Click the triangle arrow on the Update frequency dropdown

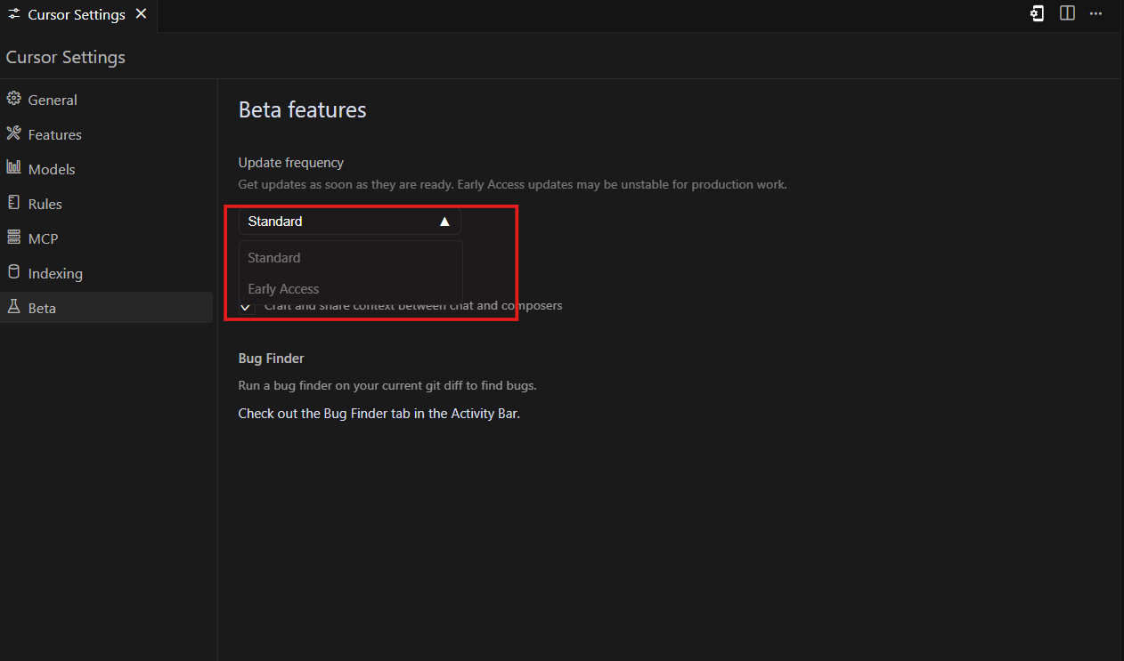[444, 222]
